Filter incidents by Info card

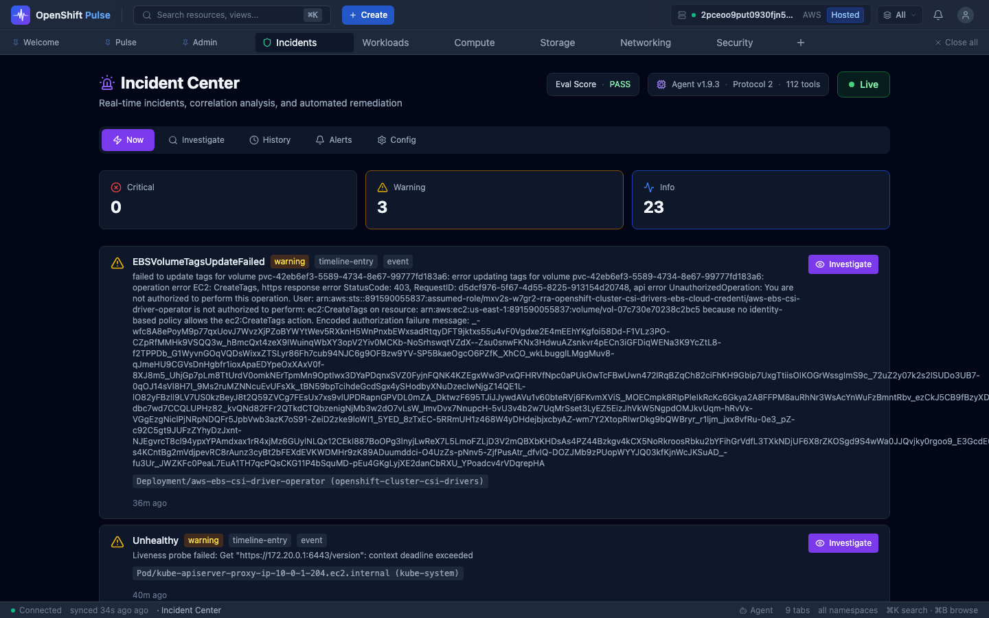760,200
